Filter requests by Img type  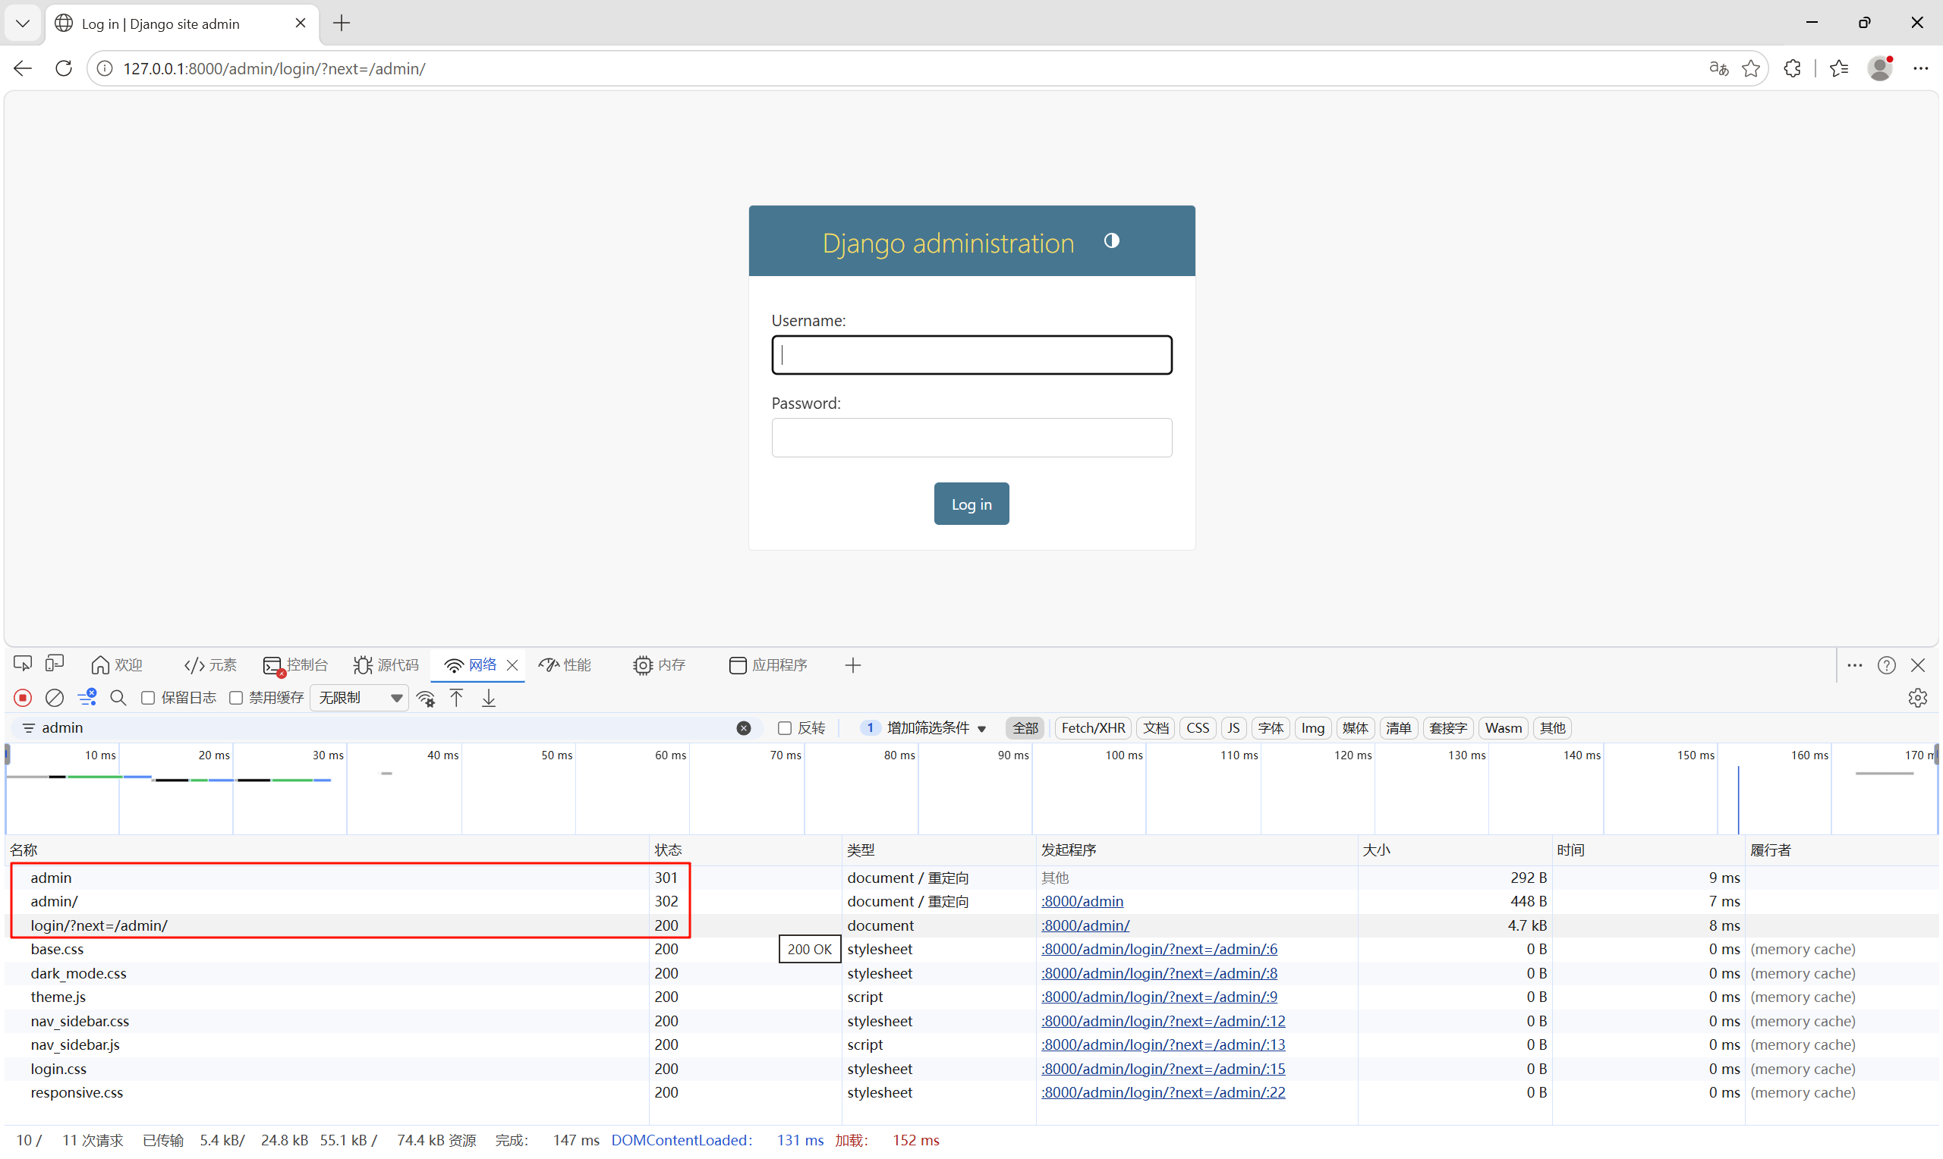[x=1312, y=728]
